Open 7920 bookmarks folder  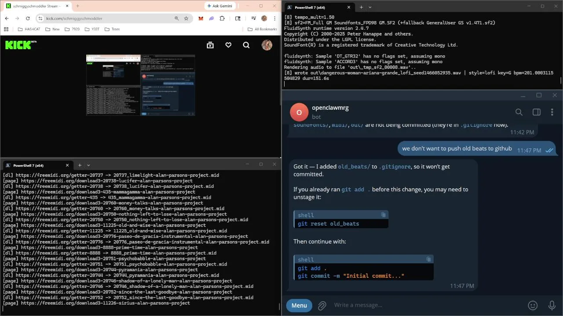(72, 29)
